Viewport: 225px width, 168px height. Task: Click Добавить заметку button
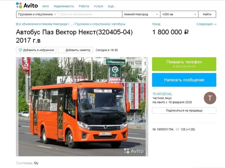tap(76, 50)
